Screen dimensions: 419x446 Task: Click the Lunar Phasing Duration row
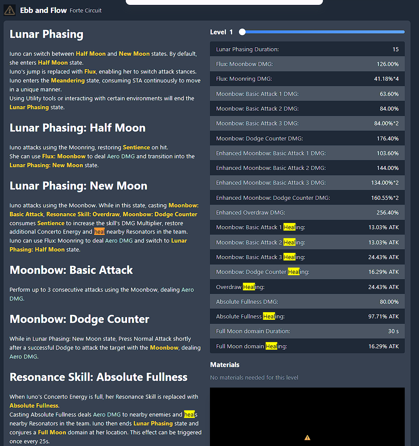[x=307, y=49]
